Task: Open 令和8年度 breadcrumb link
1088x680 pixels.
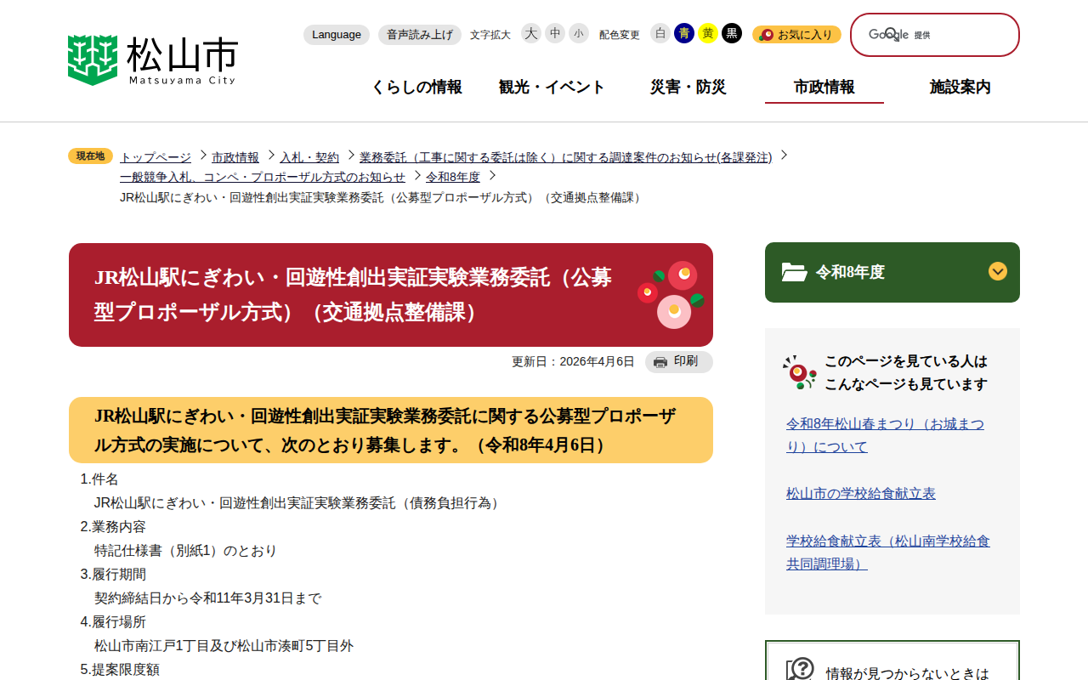Action: [453, 177]
